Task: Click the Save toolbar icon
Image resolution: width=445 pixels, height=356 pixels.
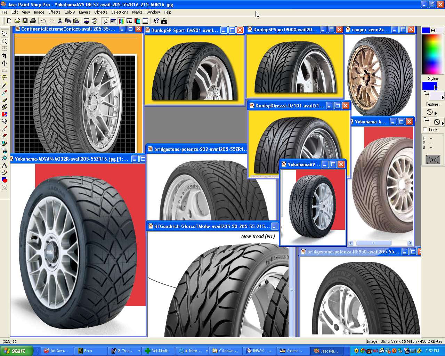Action: click(25, 21)
